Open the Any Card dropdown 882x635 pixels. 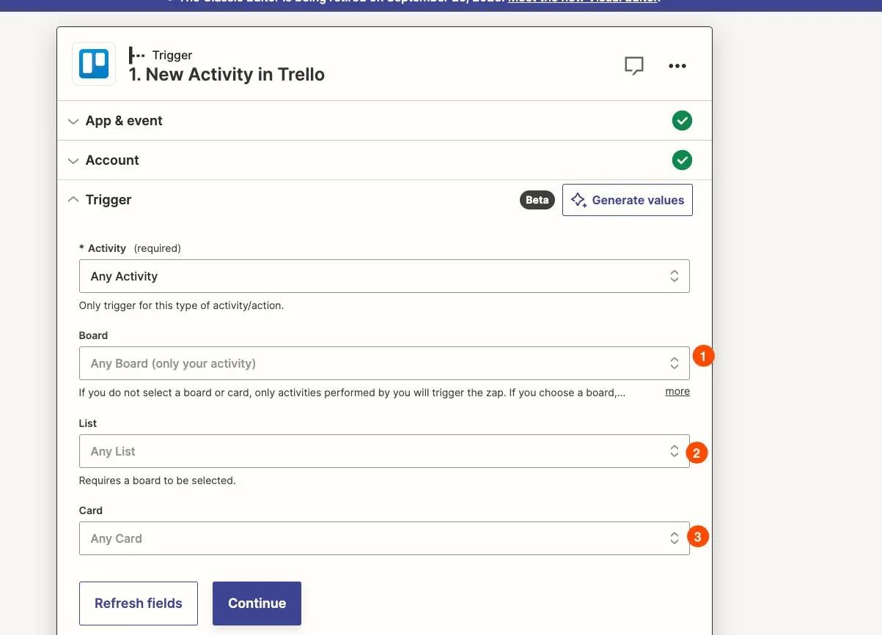pyautogui.click(x=384, y=538)
